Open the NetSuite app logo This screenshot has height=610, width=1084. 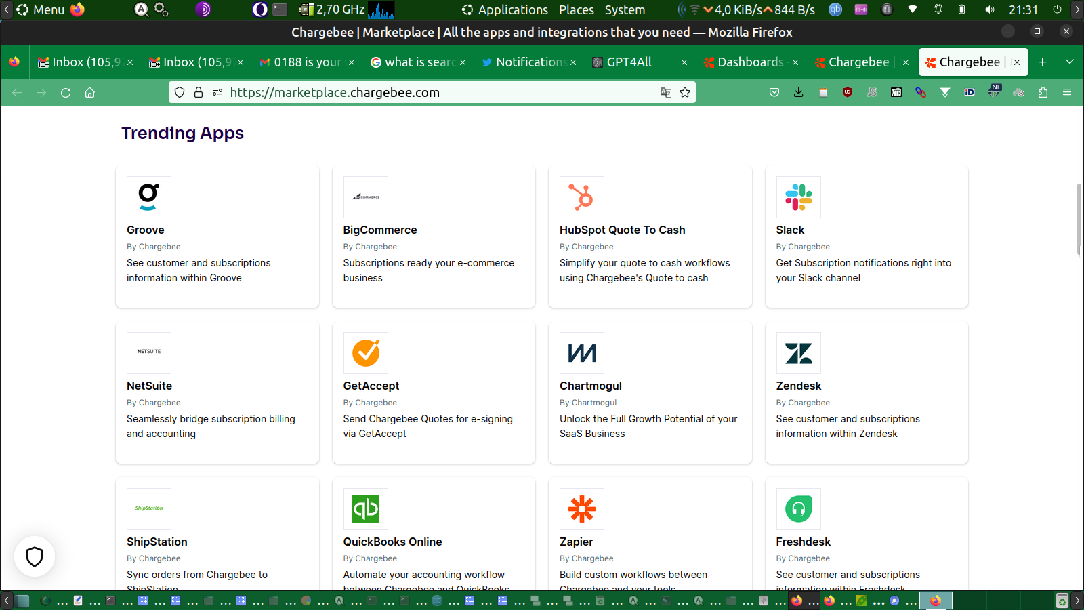click(149, 353)
